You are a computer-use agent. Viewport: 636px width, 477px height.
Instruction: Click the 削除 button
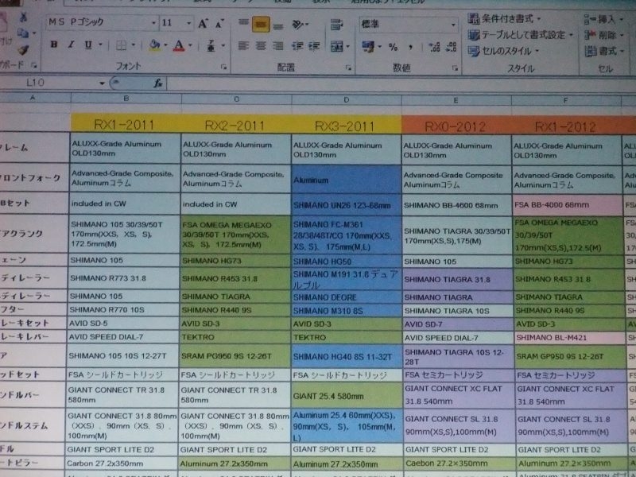point(603,35)
